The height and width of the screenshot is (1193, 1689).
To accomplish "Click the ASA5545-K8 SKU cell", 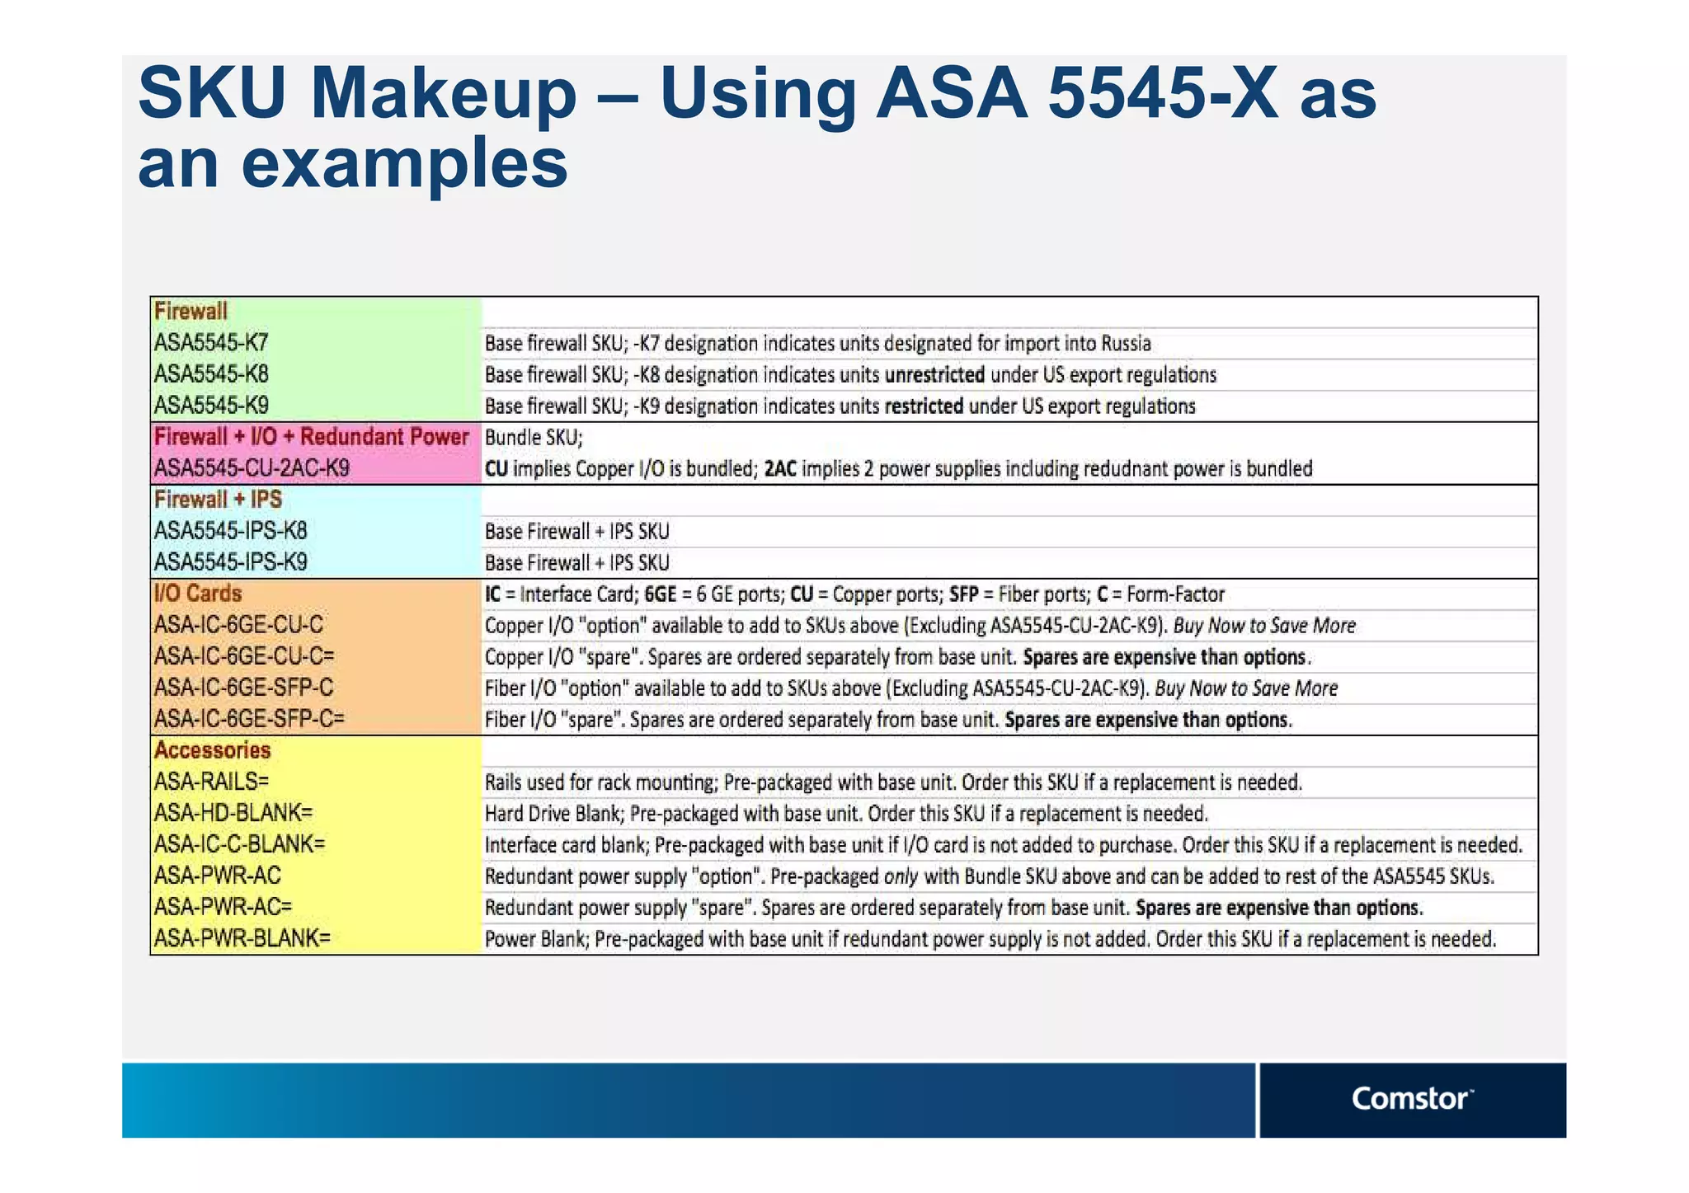I will (211, 374).
